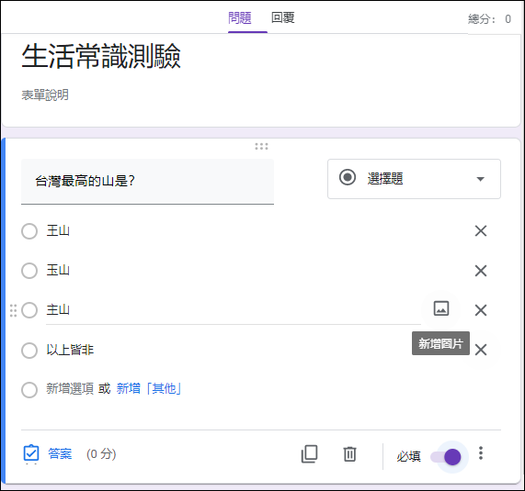The height and width of the screenshot is (491, 525).
Task: Grab the drag handle beside 主山 option
Action: [x=13, y=310]
